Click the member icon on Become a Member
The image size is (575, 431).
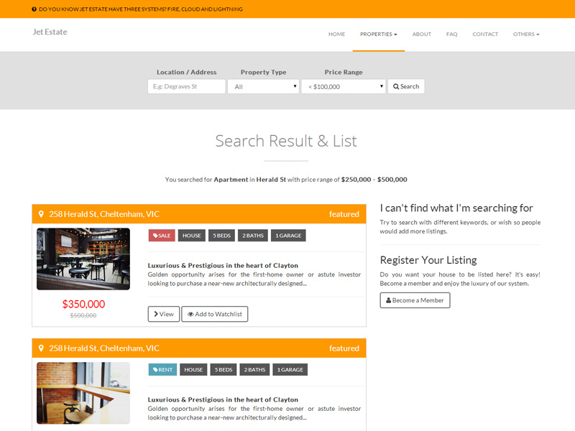[388, 300]
